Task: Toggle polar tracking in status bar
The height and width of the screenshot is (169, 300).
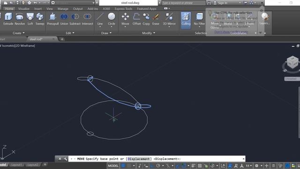Action: [x=158, y=166]
